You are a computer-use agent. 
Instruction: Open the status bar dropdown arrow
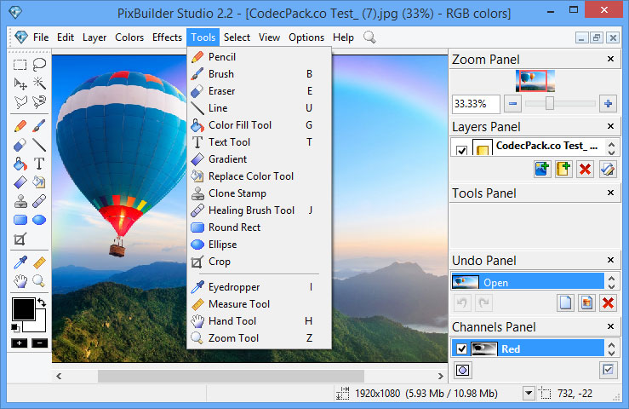point(529,393)
